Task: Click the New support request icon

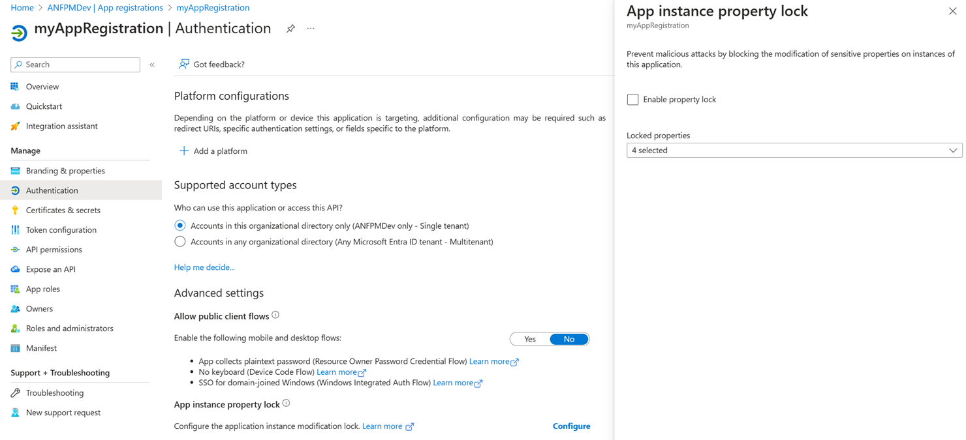Action: tap(15, 413)
